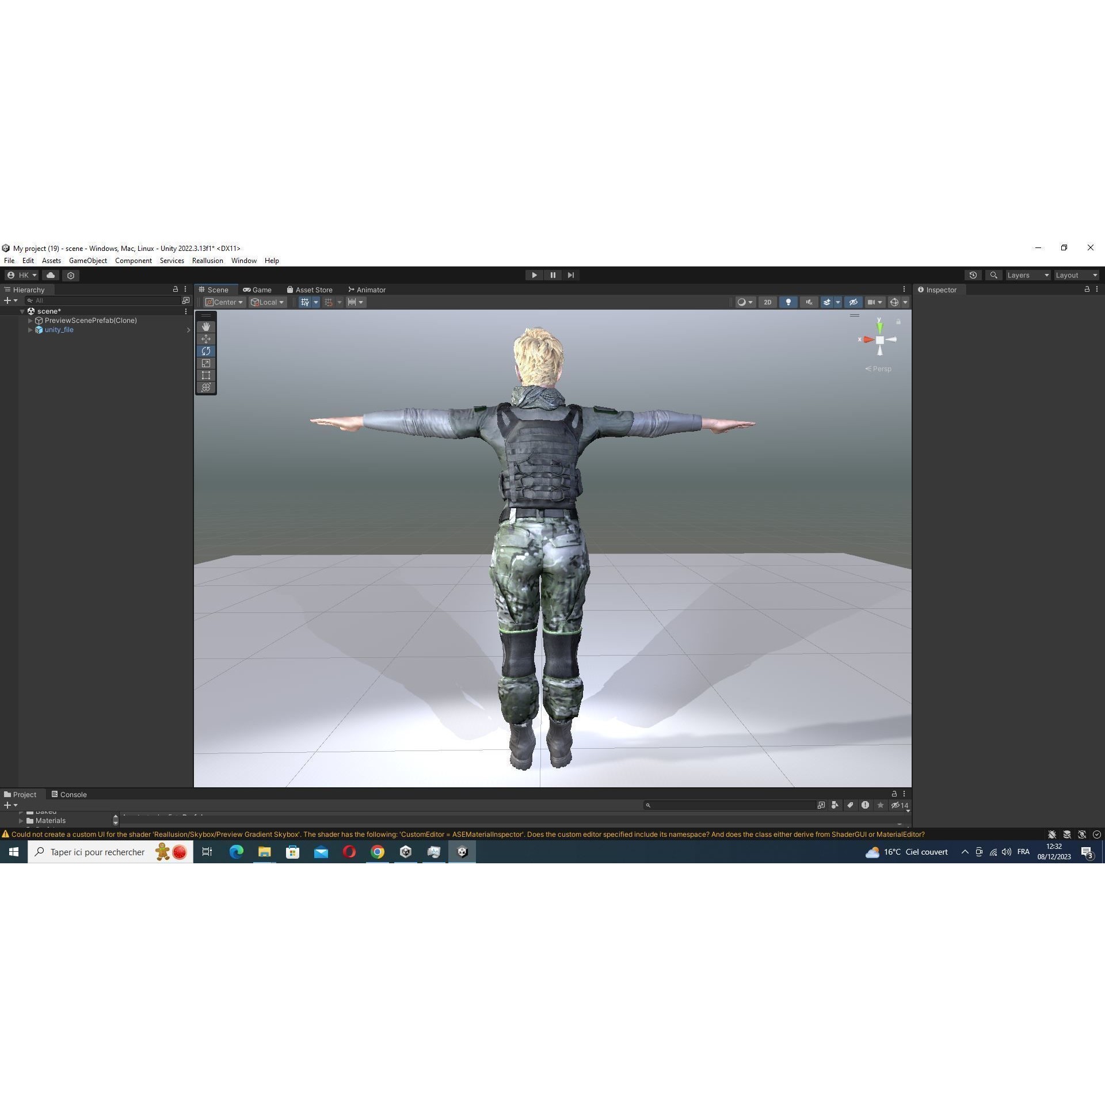Open Chrome from the taskbar
1105x1105 pixels.
coord(378,852)
